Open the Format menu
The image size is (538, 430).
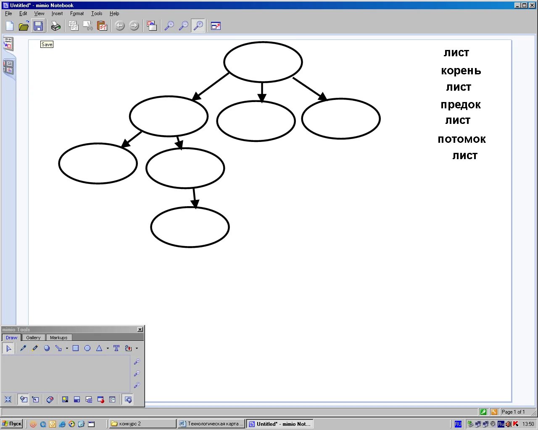point(77,13)
